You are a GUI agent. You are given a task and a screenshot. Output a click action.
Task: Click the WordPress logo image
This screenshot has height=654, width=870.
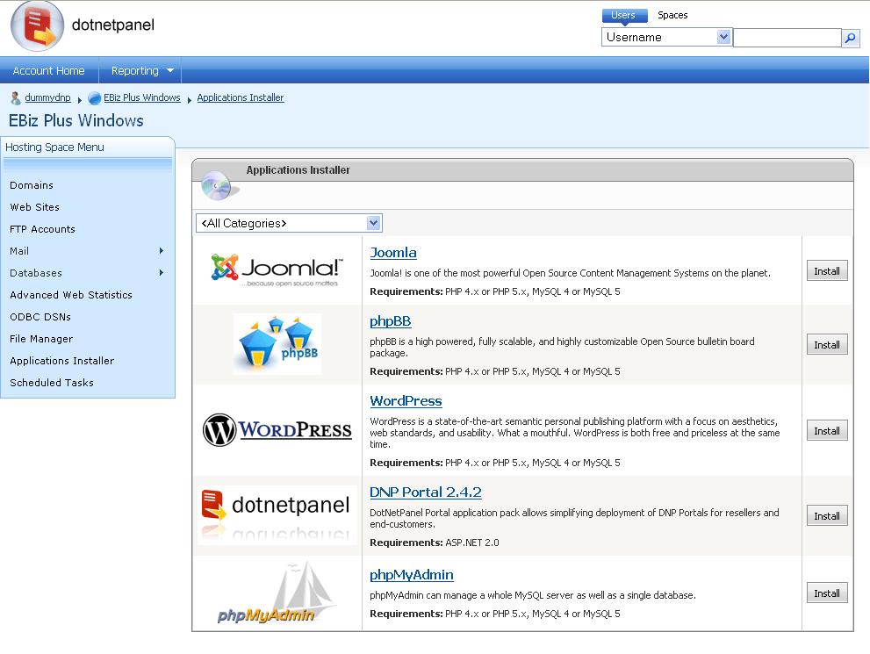(277, 430)
